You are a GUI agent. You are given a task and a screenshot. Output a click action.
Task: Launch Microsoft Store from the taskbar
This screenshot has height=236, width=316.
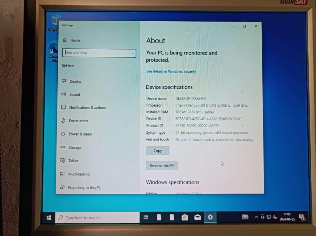pos(185,217)
